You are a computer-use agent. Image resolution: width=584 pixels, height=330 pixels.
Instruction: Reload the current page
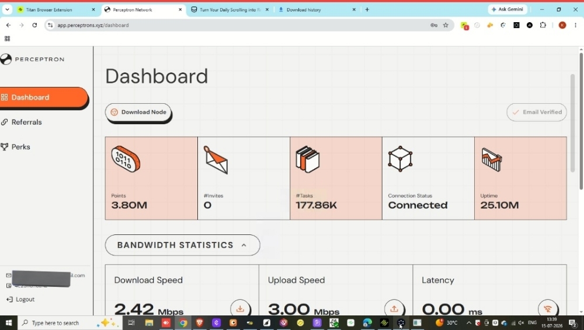pyautogui.click(x=34, y=25)
